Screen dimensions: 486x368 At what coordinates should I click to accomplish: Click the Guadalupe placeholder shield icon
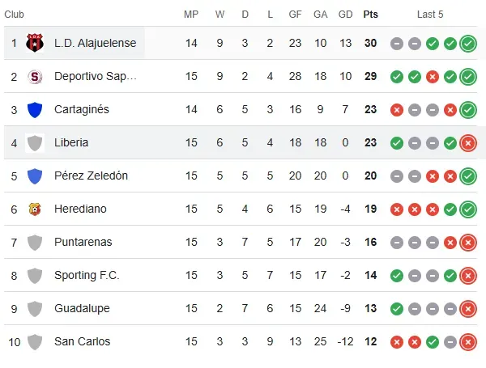pos(34,308)
